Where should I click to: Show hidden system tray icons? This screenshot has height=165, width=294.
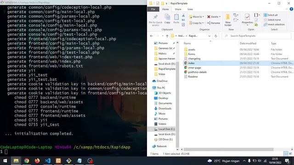point(244,161)
